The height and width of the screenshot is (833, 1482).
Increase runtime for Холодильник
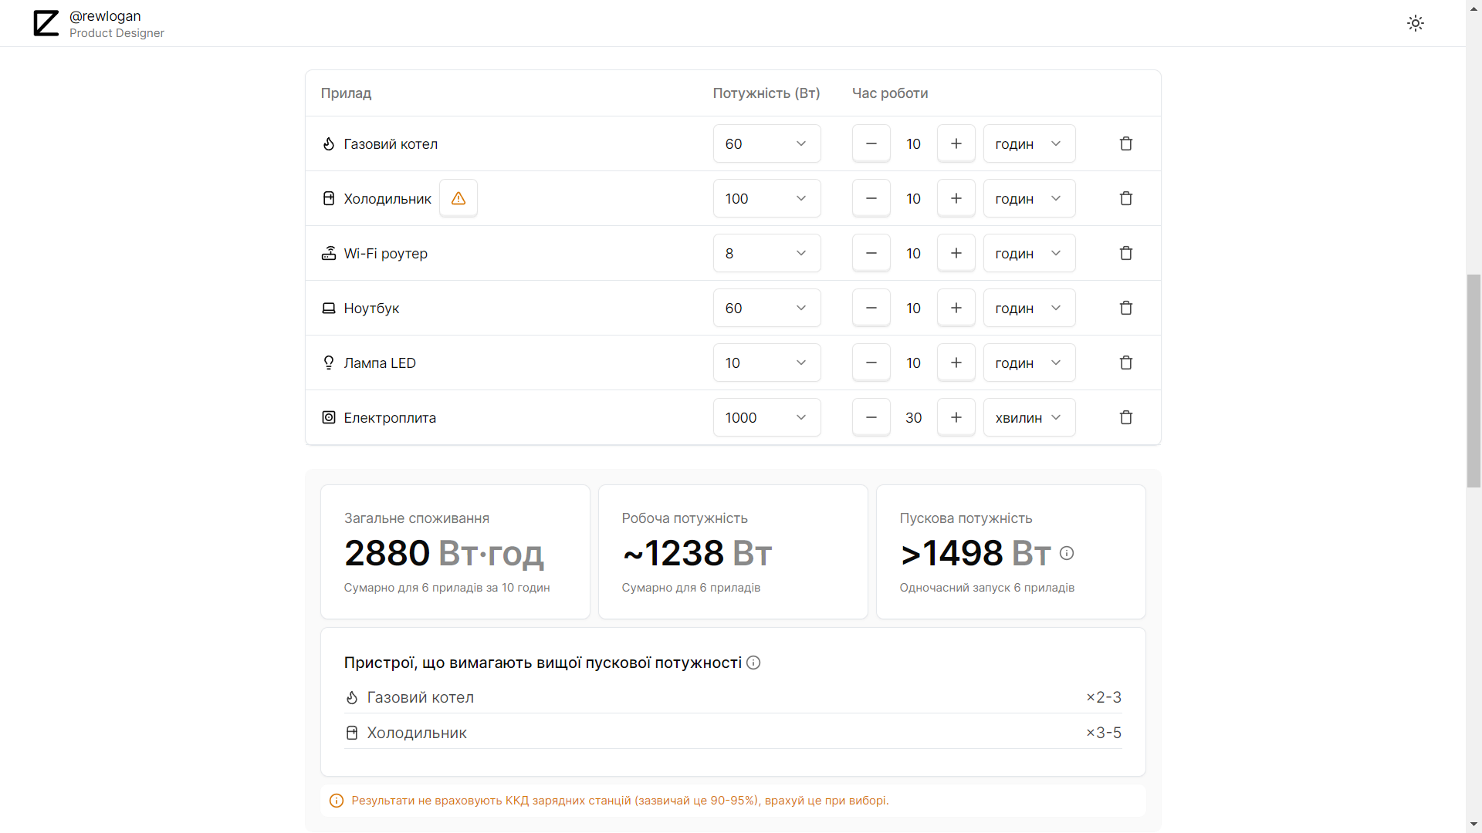pos(956,199)
